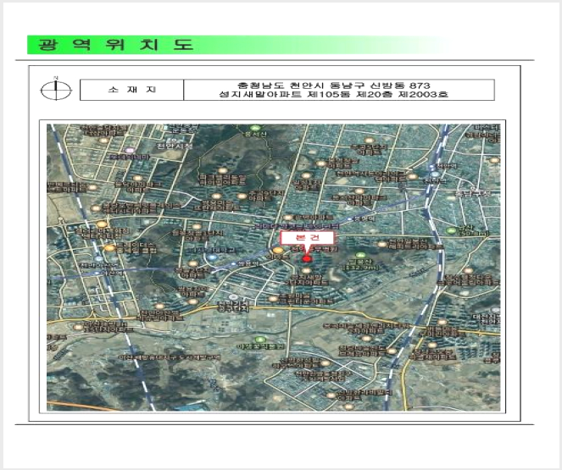This screenshot has width=562, height=470.
Task: Click the green 봉서산 mountain icon
Action: click(255, 128)
